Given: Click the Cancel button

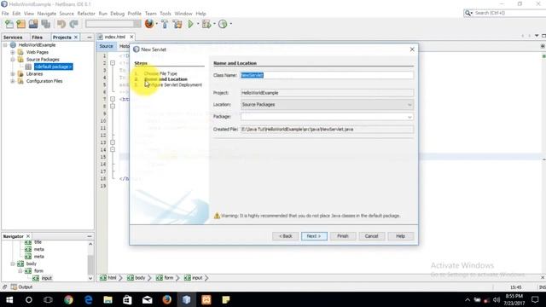Looking at the screenshot, I should (x=371, y=236).
